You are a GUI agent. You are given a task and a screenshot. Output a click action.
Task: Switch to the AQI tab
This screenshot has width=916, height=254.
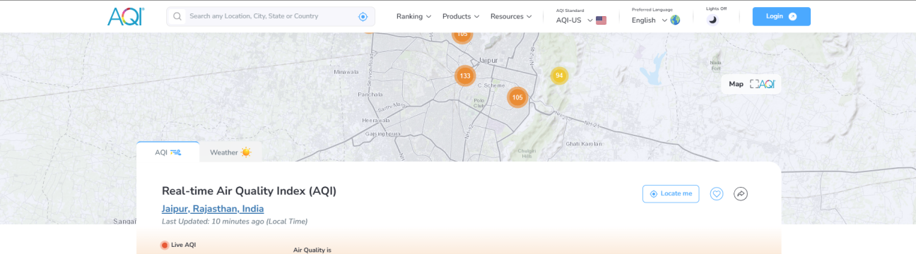click(168, 152)
